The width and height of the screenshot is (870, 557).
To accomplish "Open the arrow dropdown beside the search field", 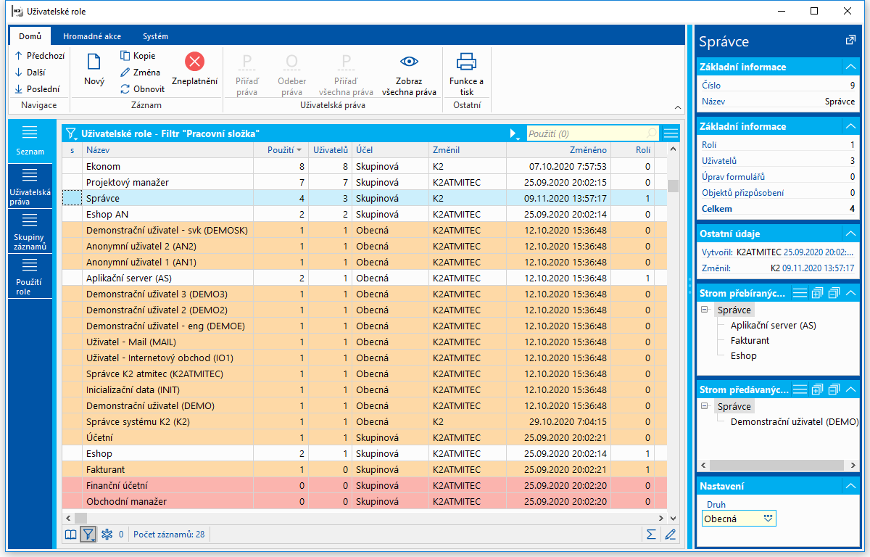I will point(514,133).
